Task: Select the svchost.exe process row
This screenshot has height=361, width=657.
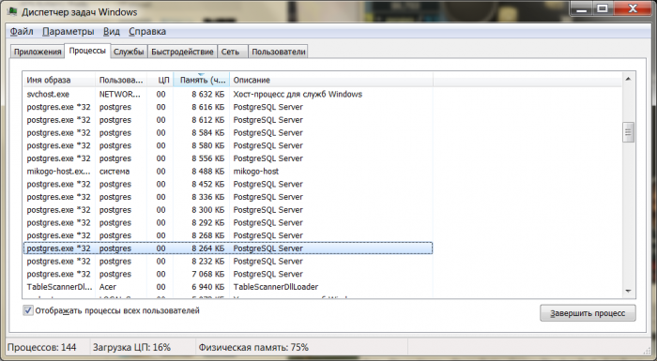Action: (228, 94)
